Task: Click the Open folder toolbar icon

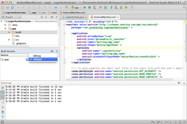Action: (x=3, y=8)
